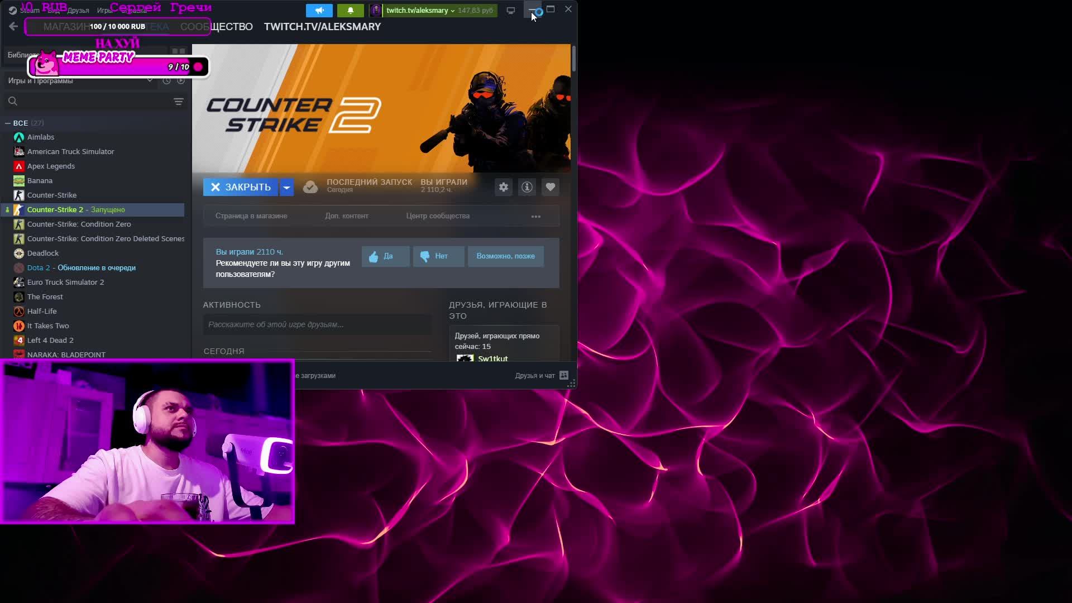
Task: Open the green notifications bell
Action: 351,11
